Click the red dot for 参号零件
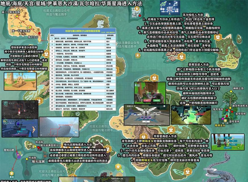The height and width of the screenshot is (182, 248). [227, 110]
